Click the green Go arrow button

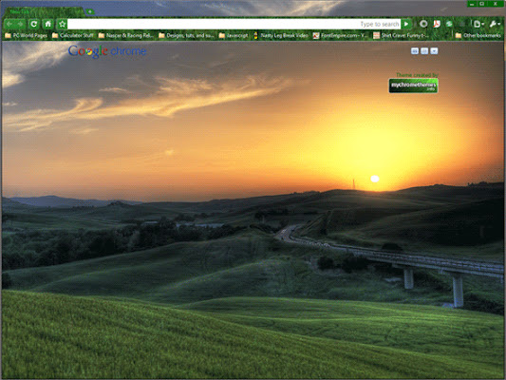(x=406, y=24)
